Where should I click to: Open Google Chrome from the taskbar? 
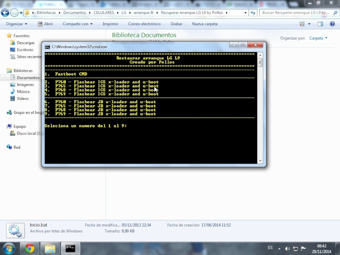point(29,249)
